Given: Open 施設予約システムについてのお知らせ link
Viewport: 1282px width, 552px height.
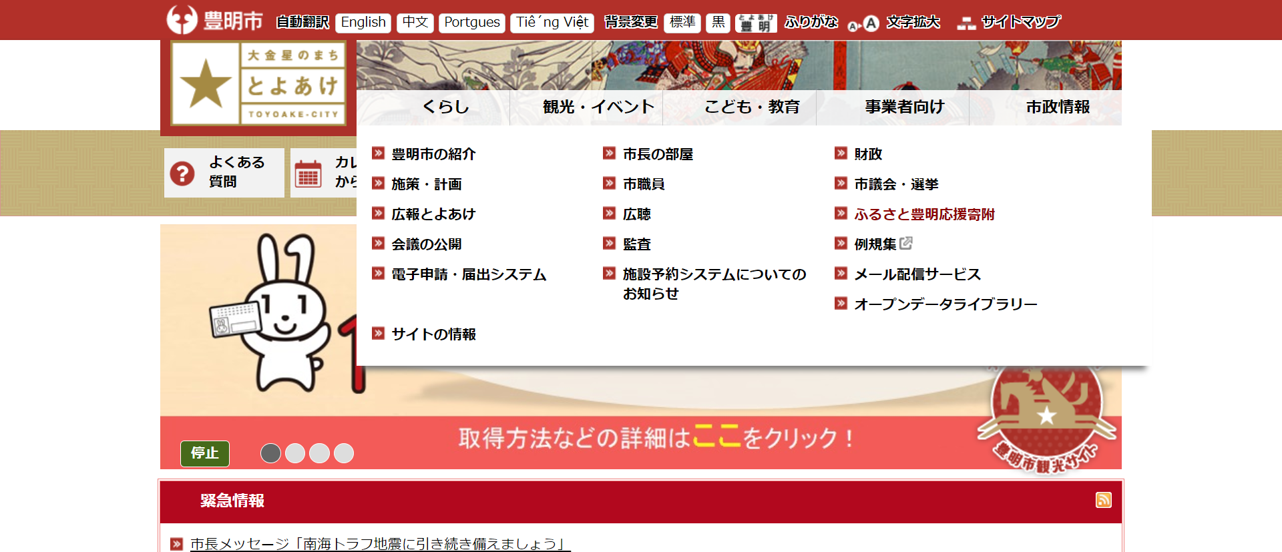Looking at the screenshot, I should point(714,284).
